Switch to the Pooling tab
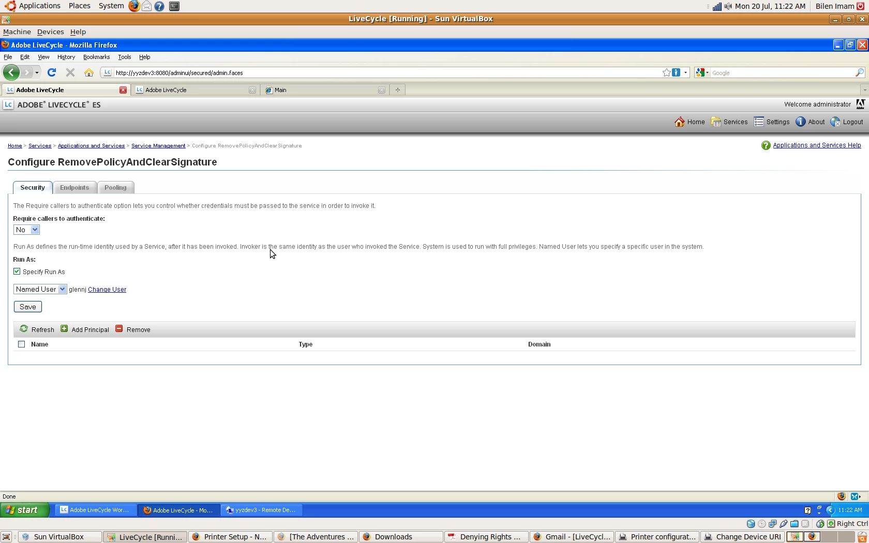869x543 pixels. (115, 188)
